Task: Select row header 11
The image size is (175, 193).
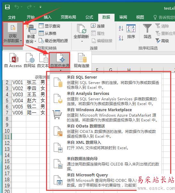Action: (x=7, y=137)
